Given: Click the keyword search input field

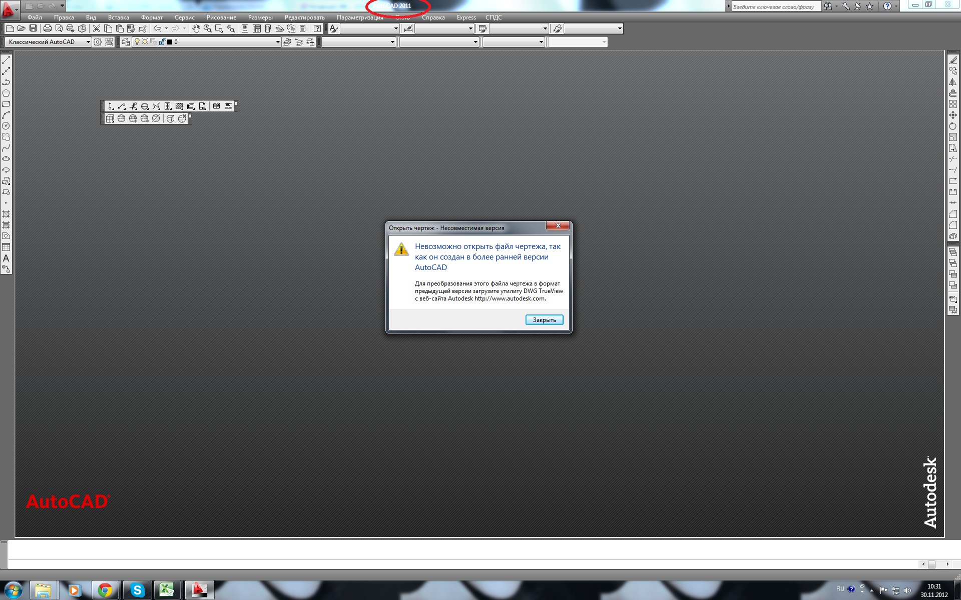Looking at the screenshot, I should [x=775, y=6].
